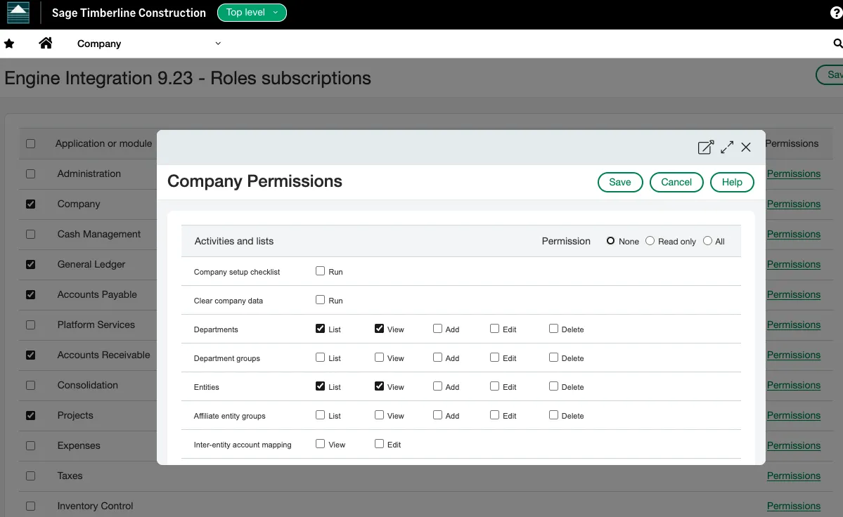This screenshot has height=517, width=843.
Task: Save the Company Permissions
Action: click(620, 182)
